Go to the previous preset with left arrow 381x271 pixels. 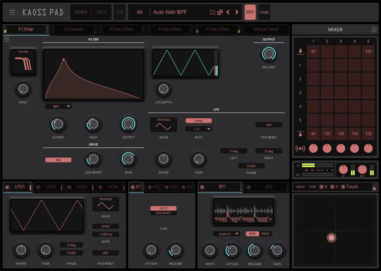coord(228,12)
